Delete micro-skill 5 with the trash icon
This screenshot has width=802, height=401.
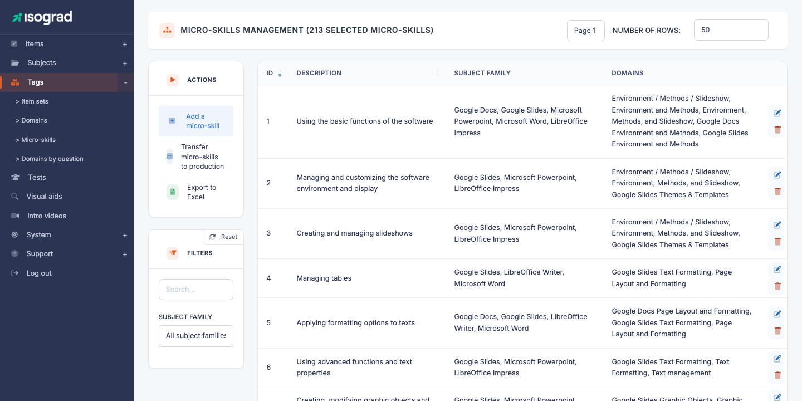pos(777,331)
